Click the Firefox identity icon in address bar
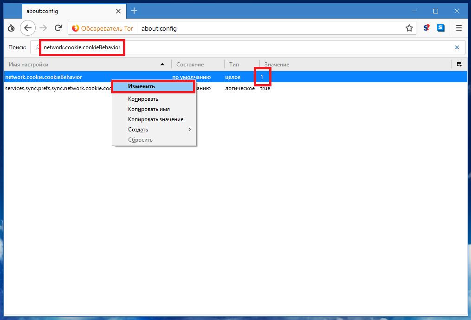471x320 pixels. (x=75, y=28)
